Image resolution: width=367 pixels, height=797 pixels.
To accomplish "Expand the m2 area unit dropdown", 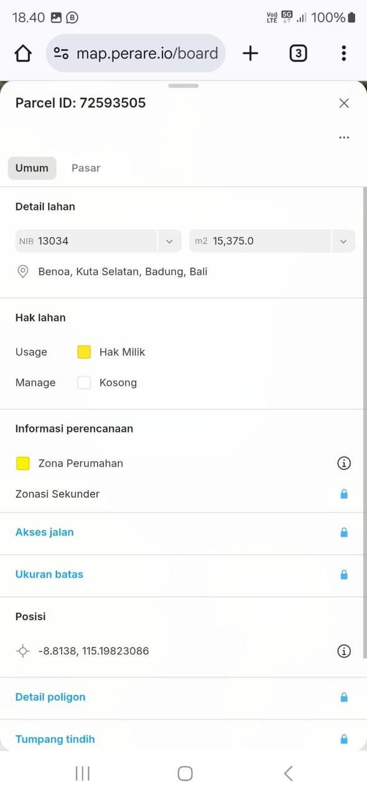I will pos(343,241).
